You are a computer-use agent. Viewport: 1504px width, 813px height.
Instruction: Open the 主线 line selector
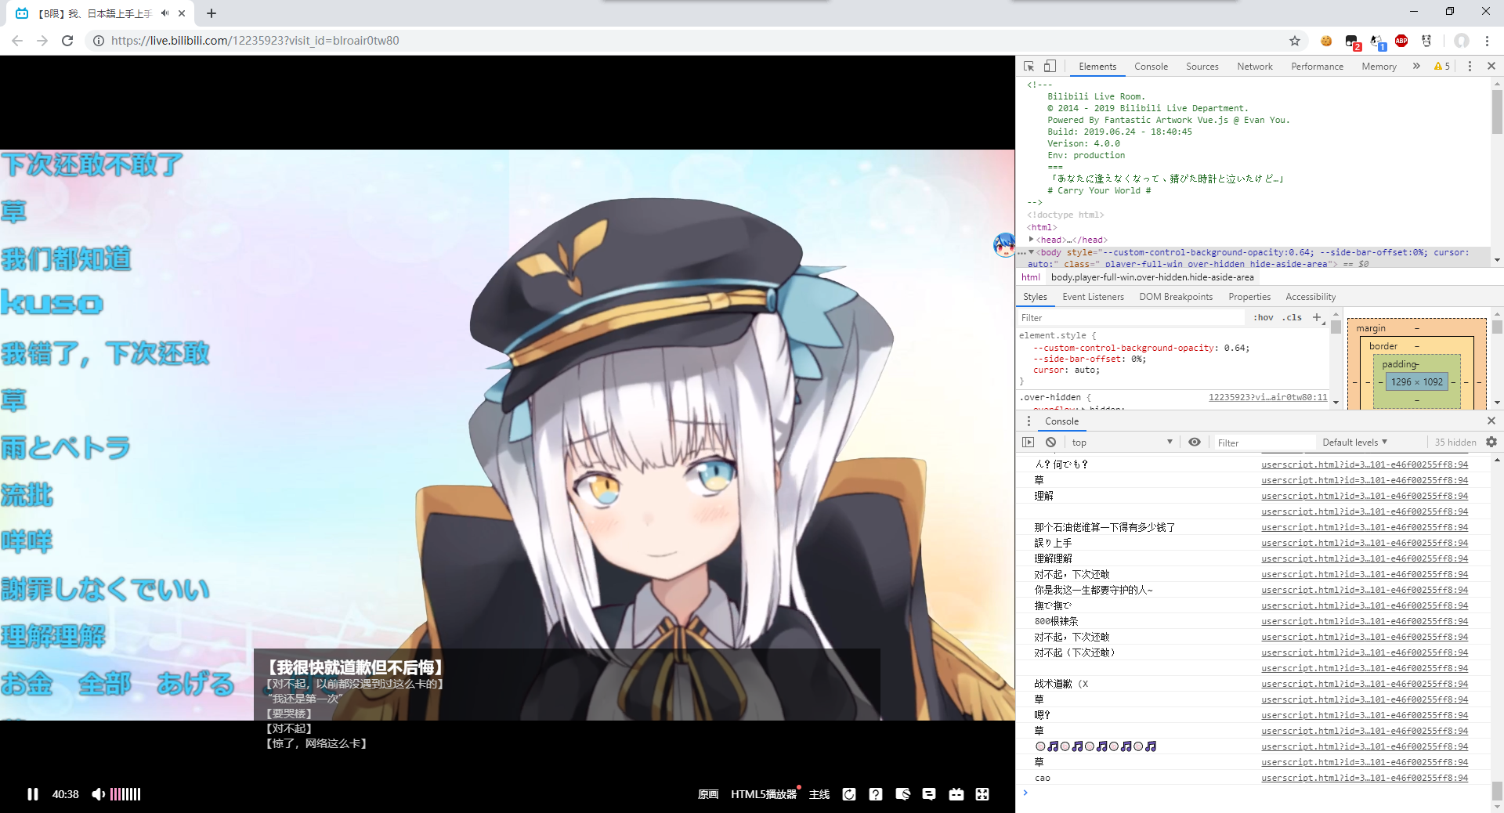(819, 794)
